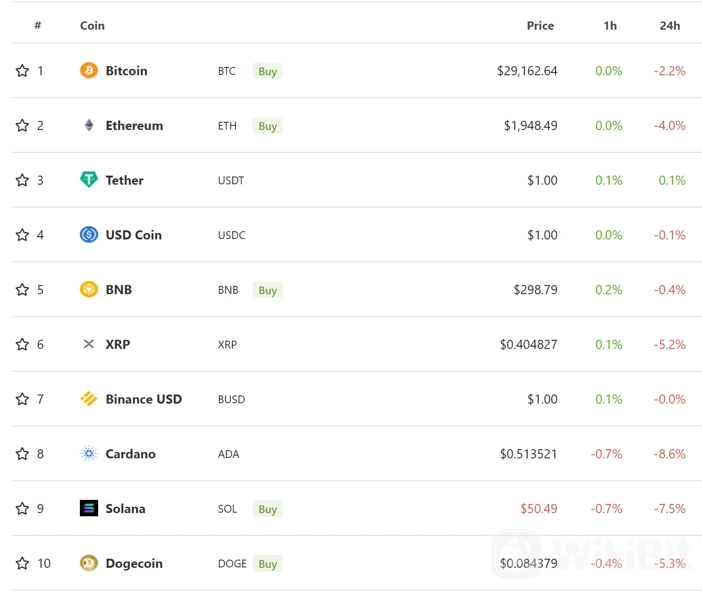
Task: Sort by the 1h change column
Action: coord(610,26)
